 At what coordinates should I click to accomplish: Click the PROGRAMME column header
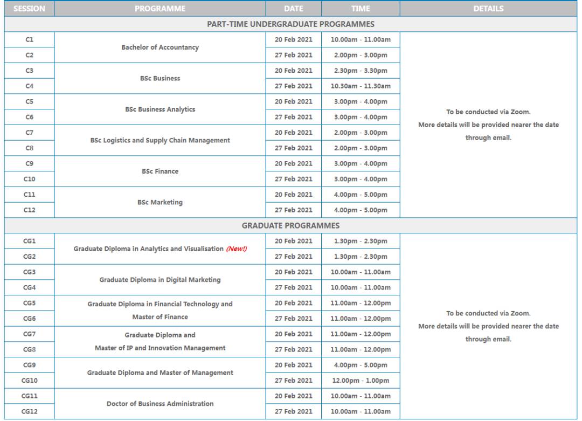coord(160,9)
